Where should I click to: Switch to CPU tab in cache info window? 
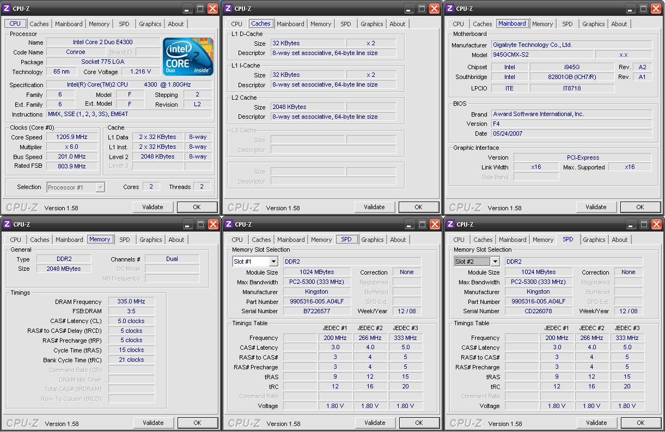point(237,24)
